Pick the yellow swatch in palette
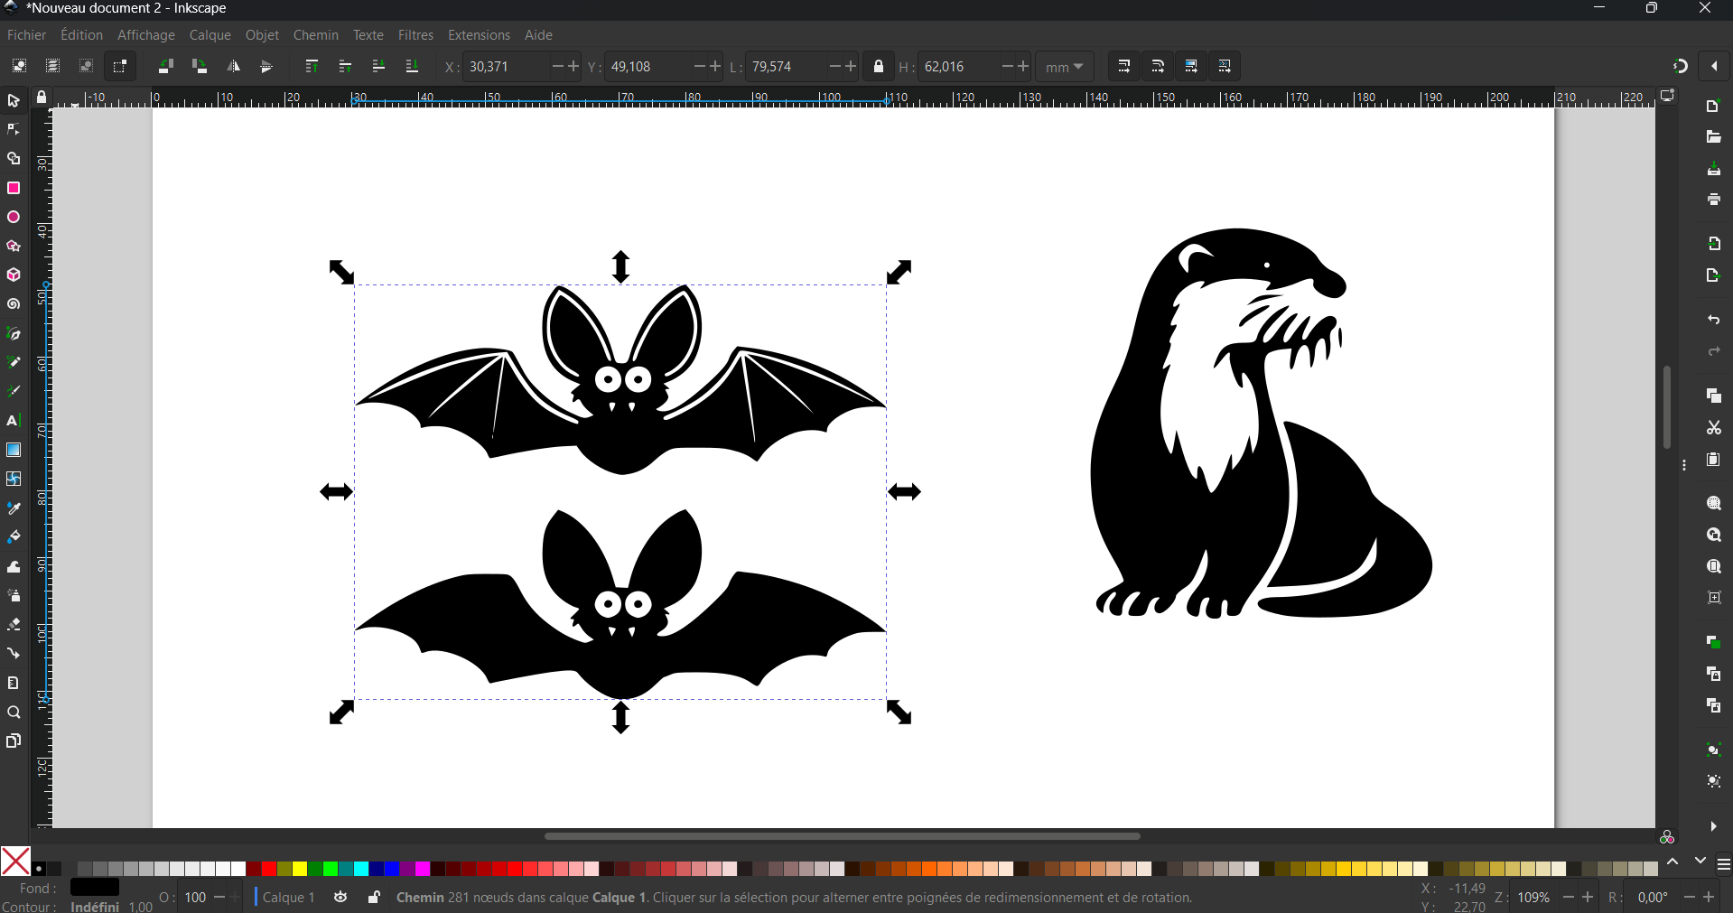The image size is (1733, 913). click(300, 869)
